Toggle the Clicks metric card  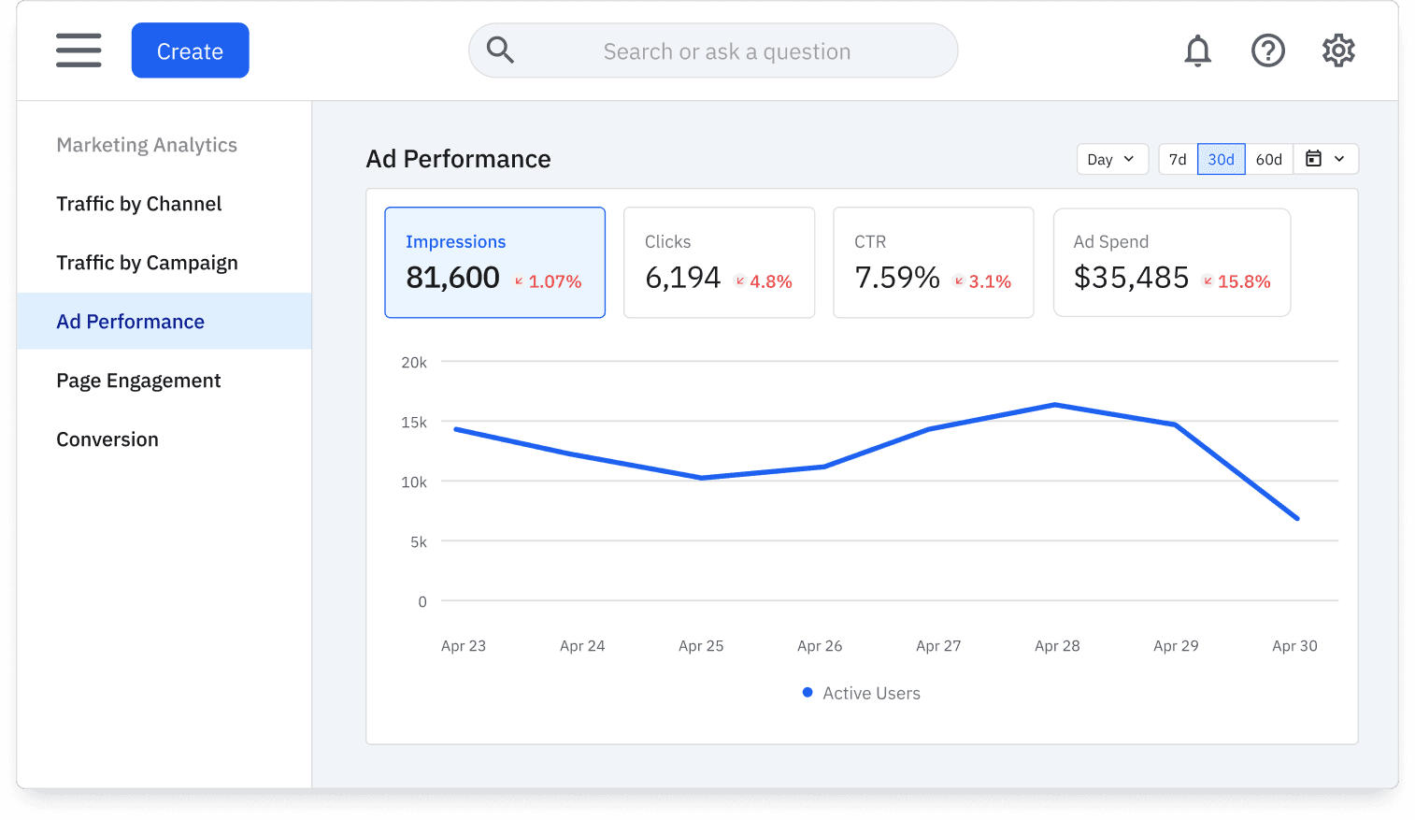[719, 263]
